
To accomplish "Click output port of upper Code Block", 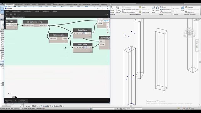I will [90, 33].
